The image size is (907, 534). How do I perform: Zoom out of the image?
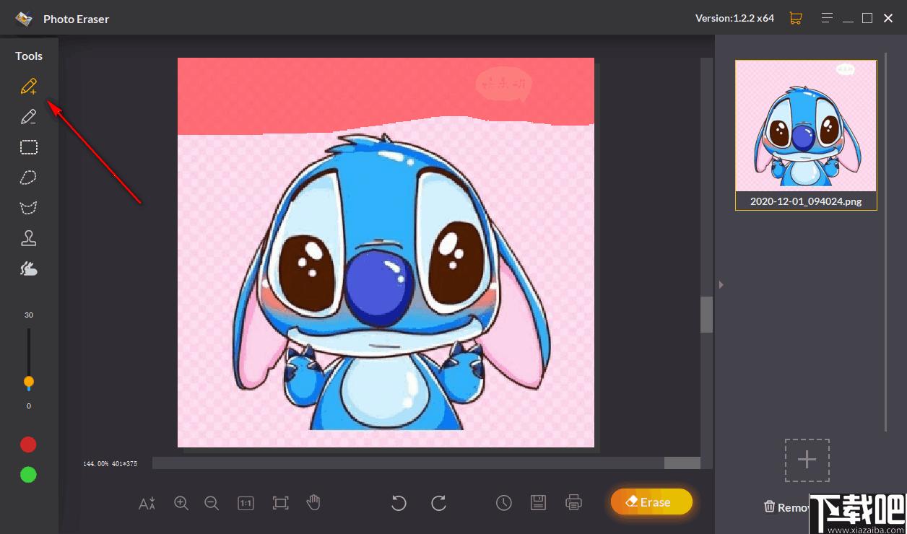click(212, 503)
